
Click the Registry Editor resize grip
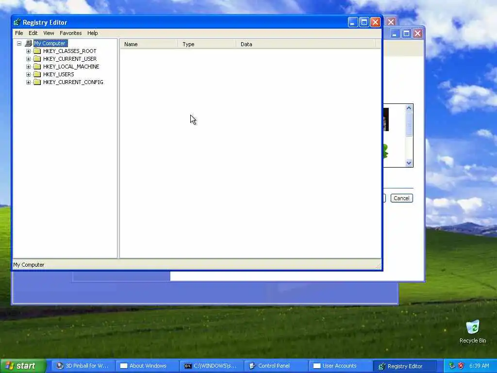click(378, 266)
